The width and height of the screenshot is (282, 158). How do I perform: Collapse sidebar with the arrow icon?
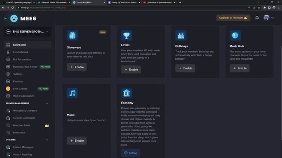tap(5, 18)
